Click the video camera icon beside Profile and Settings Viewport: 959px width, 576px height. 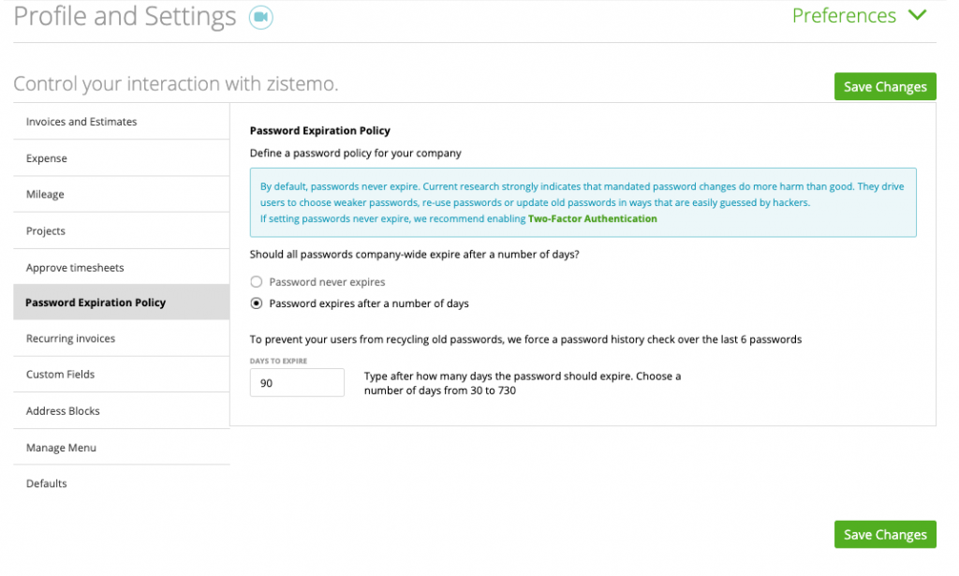pyautogui.click(x=259, y=16)
